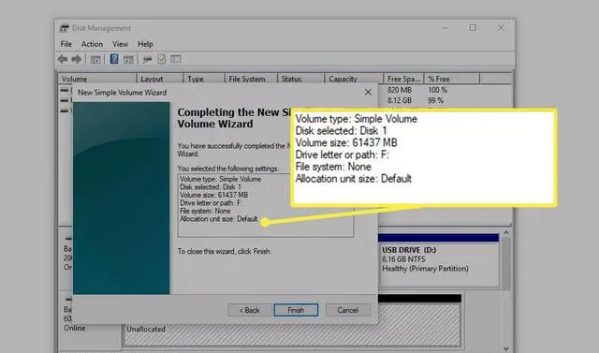Screen dimensions: 599x353
Task: Click the Back arrow toolbar icon
Action: point(63,59)
